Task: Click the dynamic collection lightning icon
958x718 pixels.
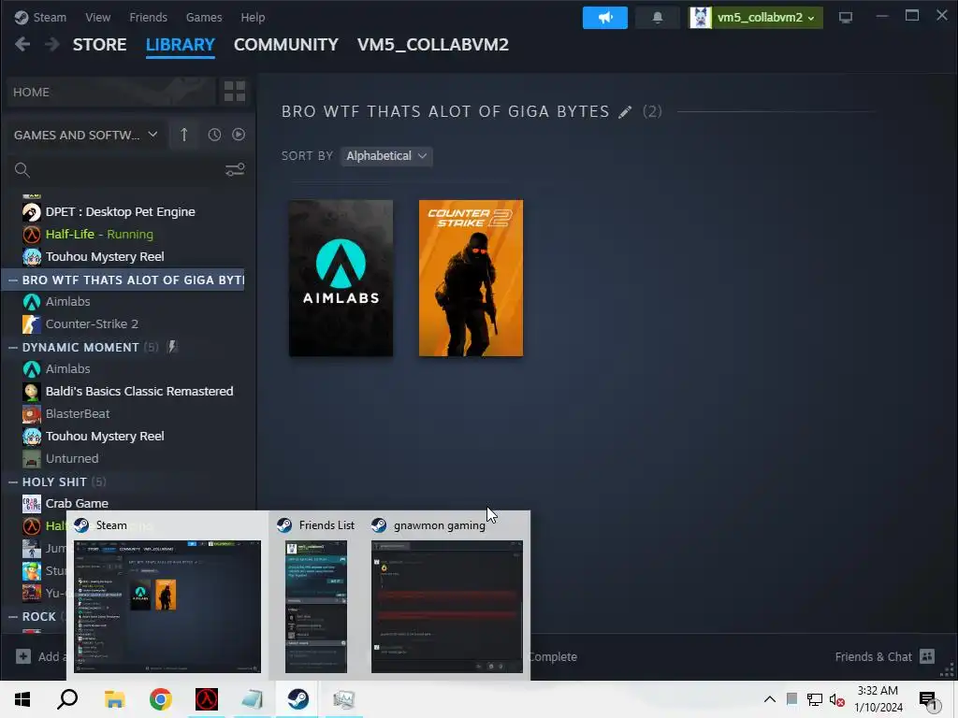Action: pos(172,347)
